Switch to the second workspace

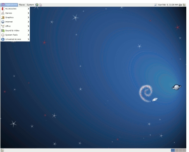(x=177, y=150)
